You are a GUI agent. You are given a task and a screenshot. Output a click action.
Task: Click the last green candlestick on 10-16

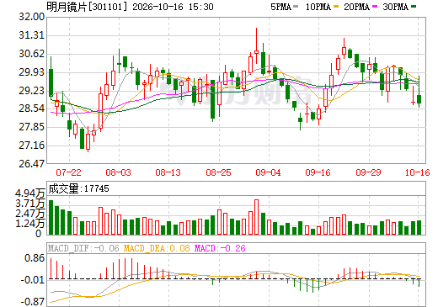pyautogui.click(x=419, y=92)
